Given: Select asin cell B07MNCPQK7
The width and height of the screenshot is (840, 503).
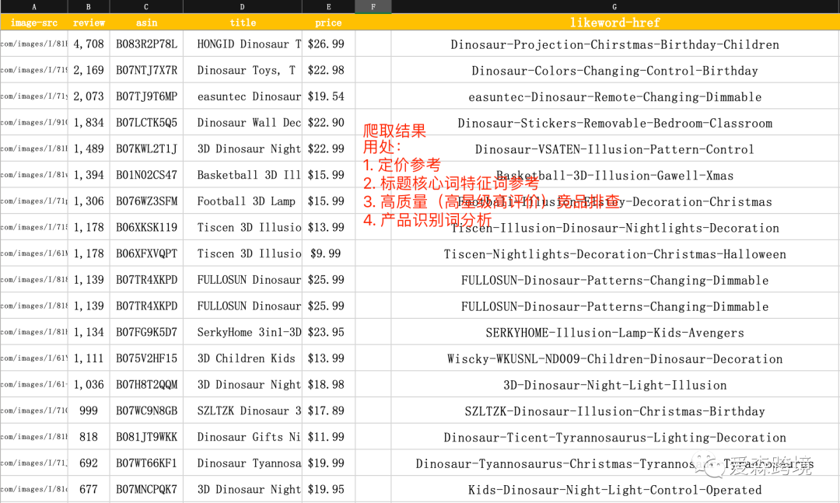Looking at the screenshot, I should pyautogui.click(x=146, y=490).
